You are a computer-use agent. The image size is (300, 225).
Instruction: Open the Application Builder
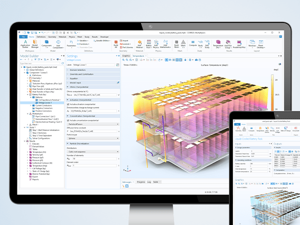(x=25, y=44)
